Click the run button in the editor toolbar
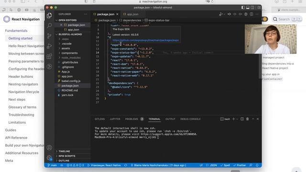Image resolution: width=306 pixels, height=172 pixels. pyautogui.click(x=221, y=14)
